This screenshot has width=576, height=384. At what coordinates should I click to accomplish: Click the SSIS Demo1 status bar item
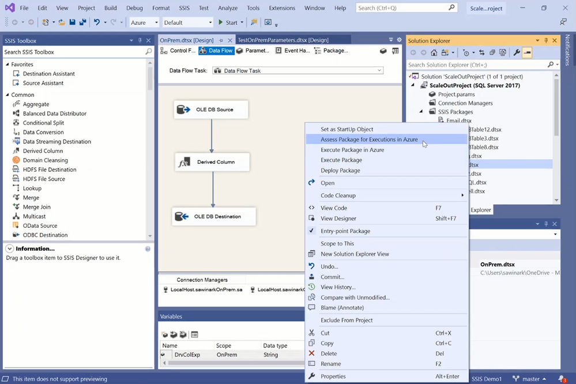click(487, 379)
